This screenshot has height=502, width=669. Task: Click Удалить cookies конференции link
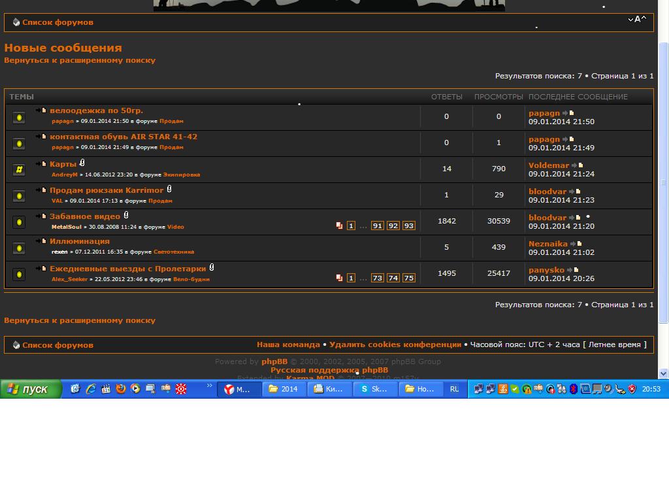(x=395, y=344)
